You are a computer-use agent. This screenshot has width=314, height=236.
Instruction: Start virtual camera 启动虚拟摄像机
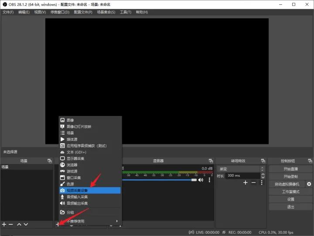click(287, 184)
